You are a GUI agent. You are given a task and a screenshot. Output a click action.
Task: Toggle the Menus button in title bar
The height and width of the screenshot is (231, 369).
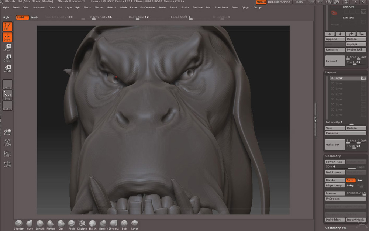pyautogui.click(x=261, y=2)
